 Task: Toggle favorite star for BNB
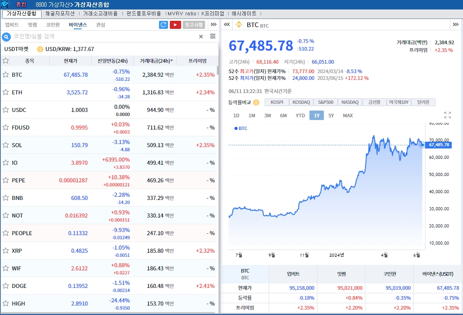tap(5, 198)
